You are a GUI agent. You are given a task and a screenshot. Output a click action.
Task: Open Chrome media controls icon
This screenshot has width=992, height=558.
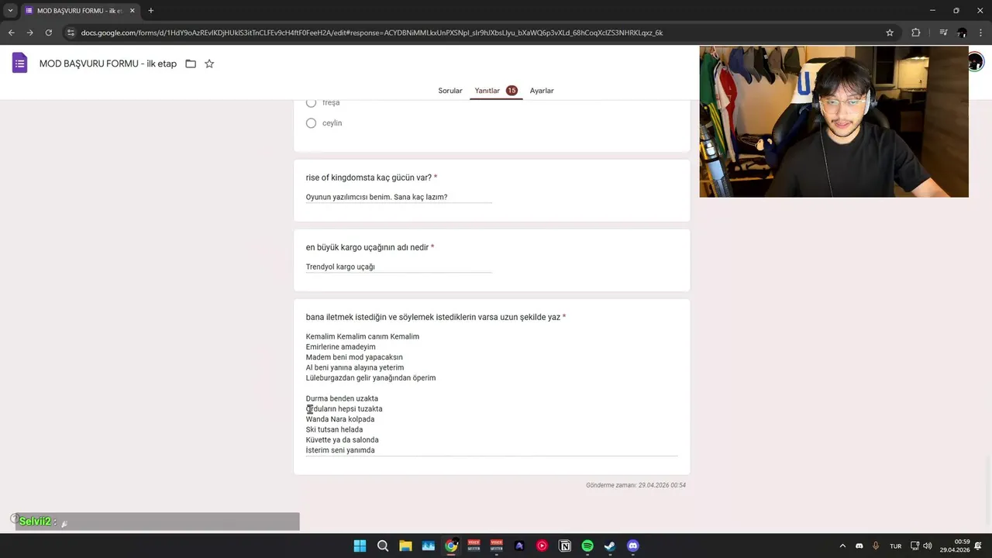tap(943, 33)
